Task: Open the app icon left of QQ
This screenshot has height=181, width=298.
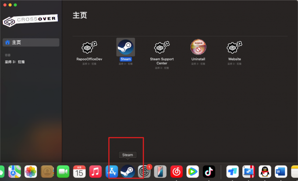Action: (x=248, y=172)
